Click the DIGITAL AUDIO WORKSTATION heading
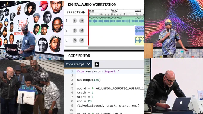Screen dimensions: 203x114 [92, 4]
